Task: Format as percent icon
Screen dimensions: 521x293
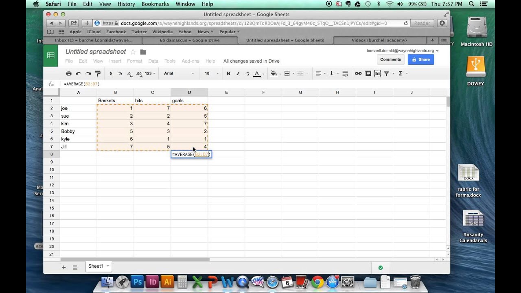Action: coord(120,74)
